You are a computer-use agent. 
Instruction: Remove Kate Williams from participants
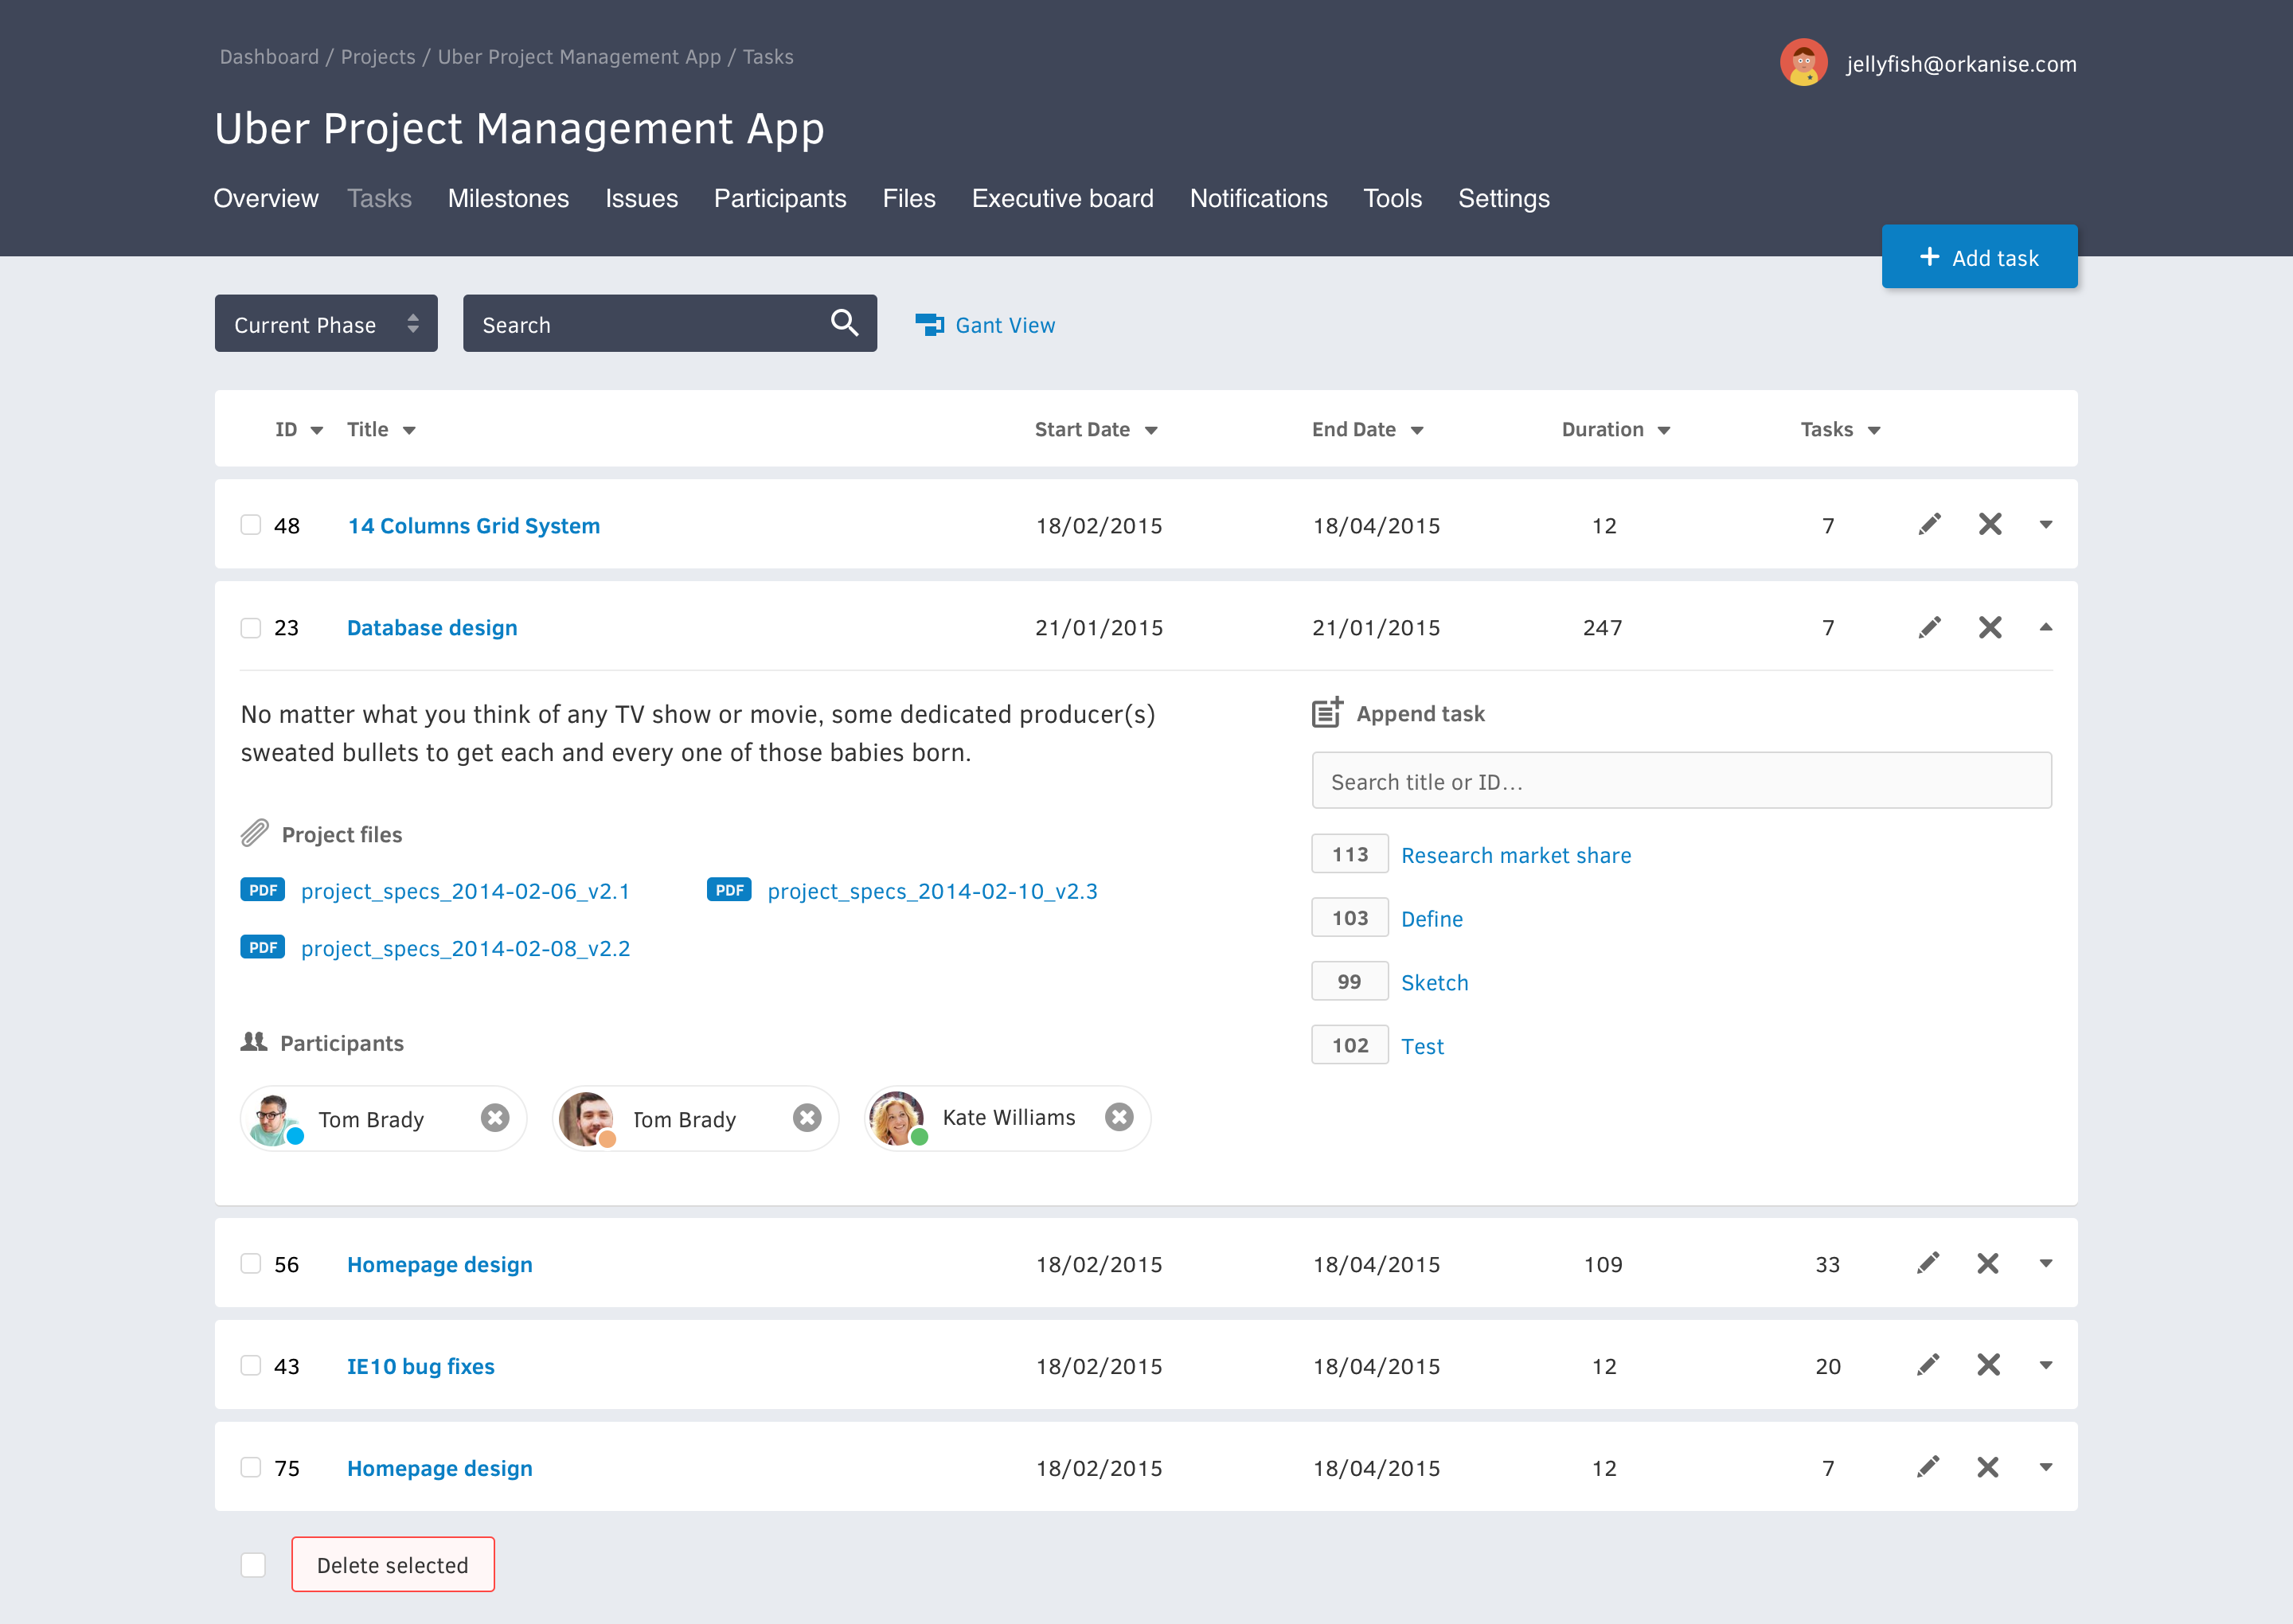pos(1119,1117)
